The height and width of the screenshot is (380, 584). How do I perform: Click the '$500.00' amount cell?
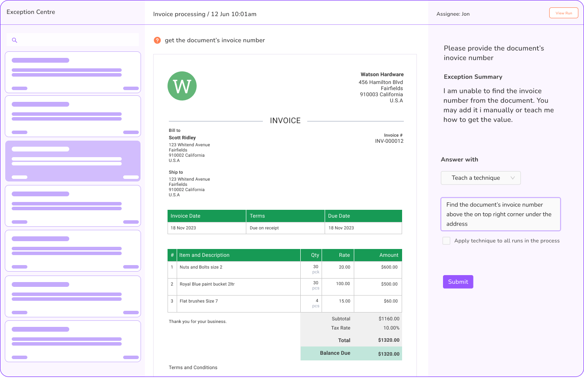[378, 287]
